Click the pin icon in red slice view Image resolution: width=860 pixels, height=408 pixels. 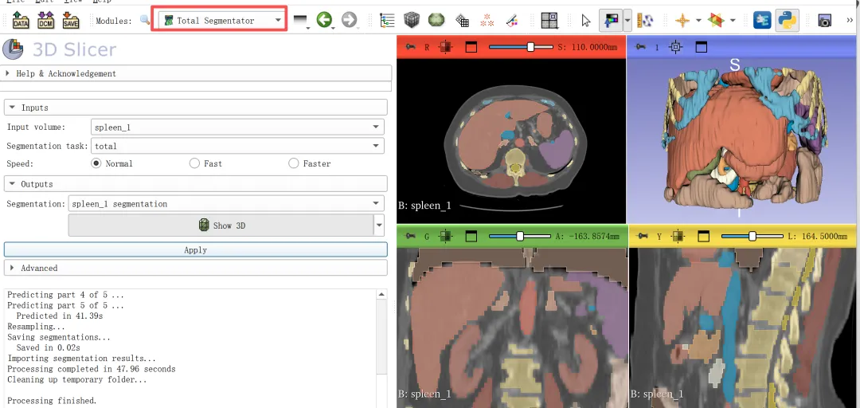[410, 47]
